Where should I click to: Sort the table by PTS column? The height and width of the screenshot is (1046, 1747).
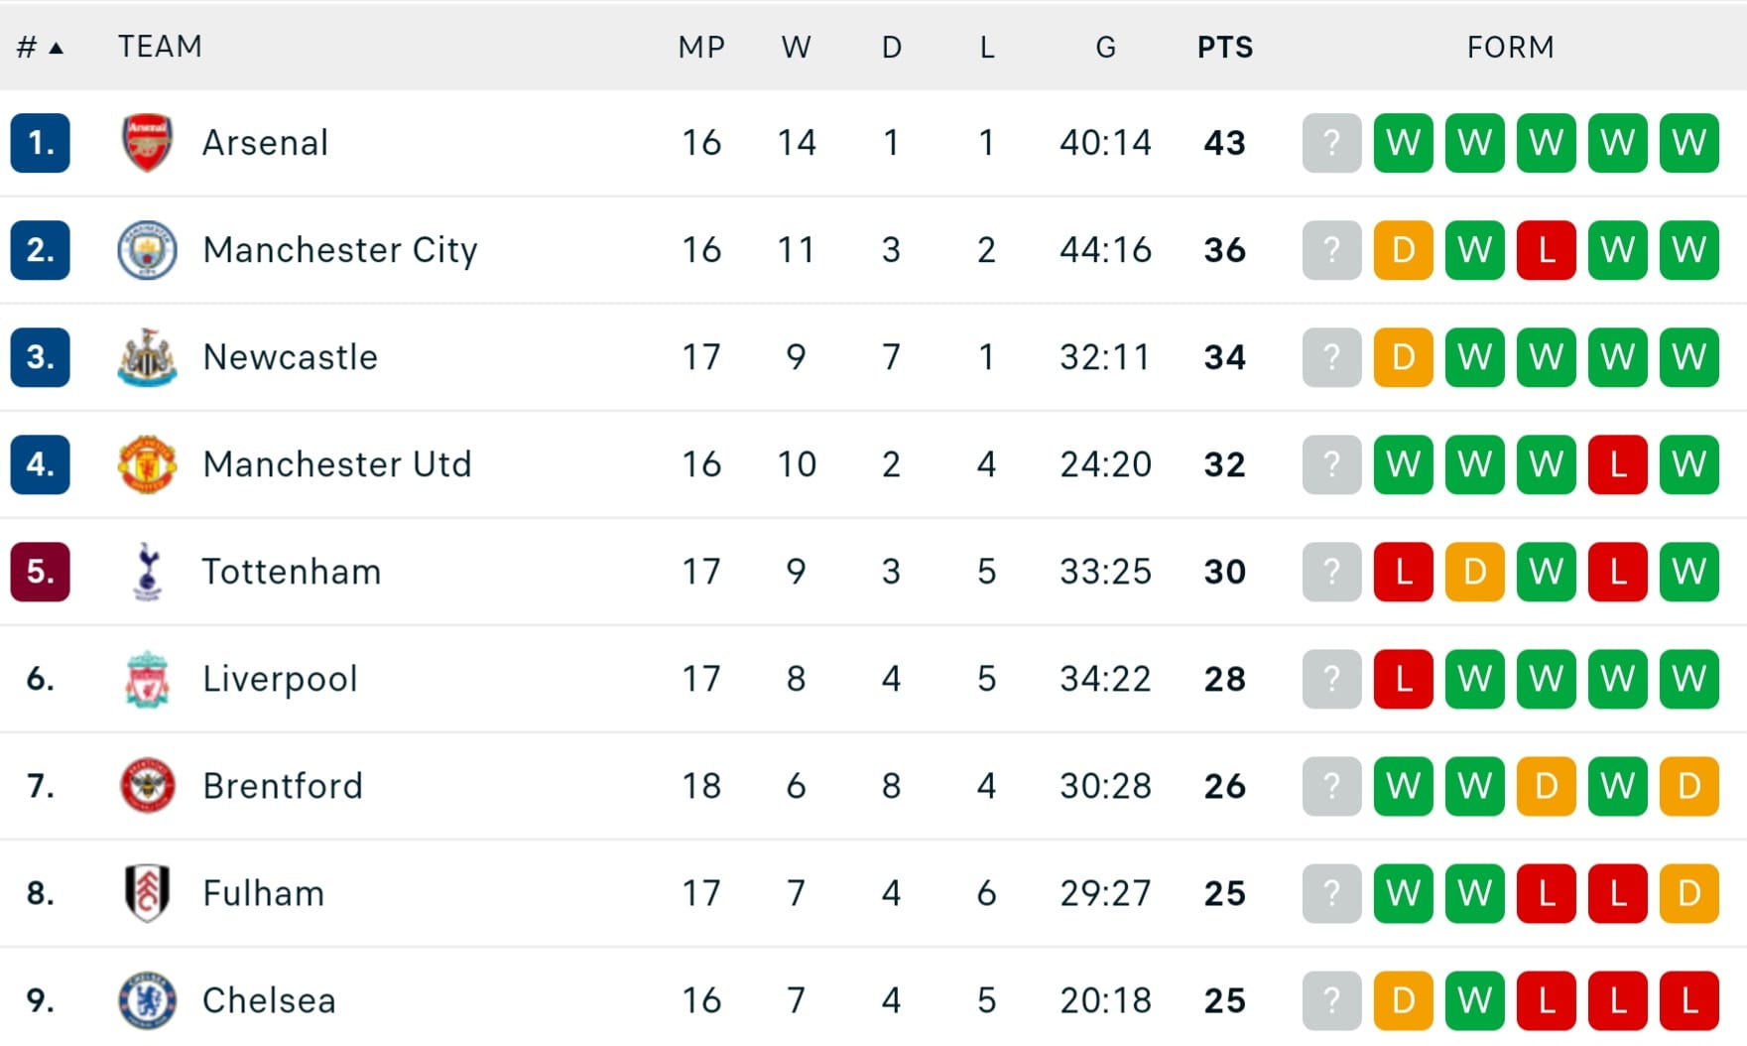1224,47
